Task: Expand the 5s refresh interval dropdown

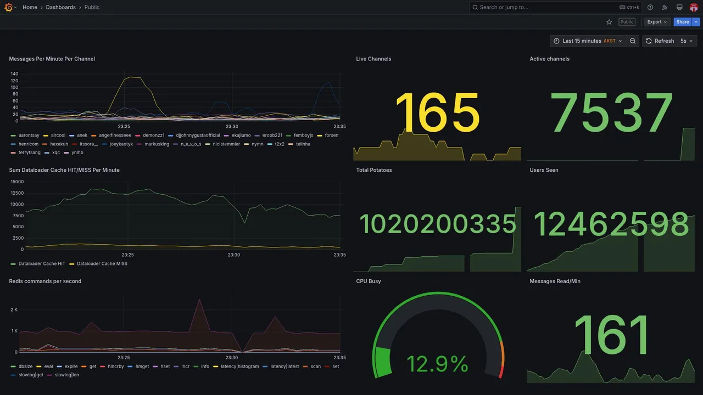Action: (687, 41)
